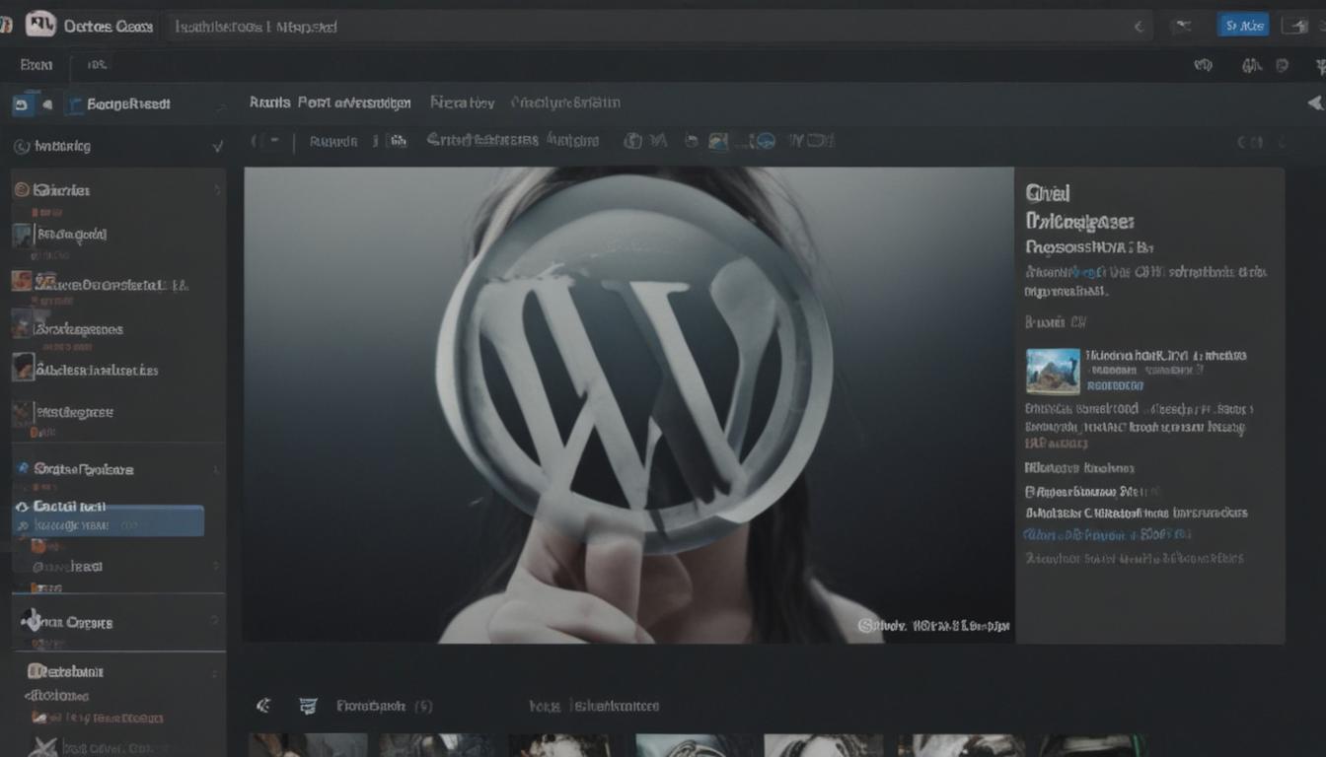Click the orange circle icon heading the sidebar list

21,189
